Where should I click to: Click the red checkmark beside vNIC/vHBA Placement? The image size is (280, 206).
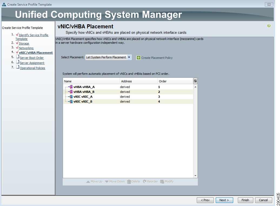17,52
